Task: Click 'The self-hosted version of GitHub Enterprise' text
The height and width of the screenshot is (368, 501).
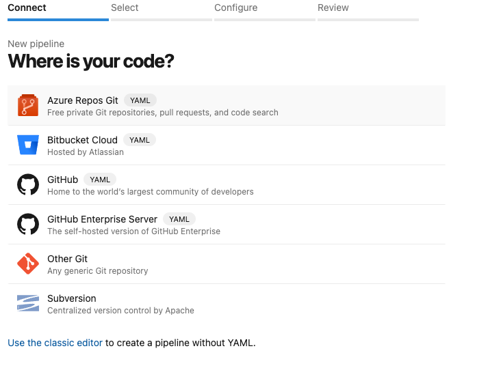Action: [134, 231]
